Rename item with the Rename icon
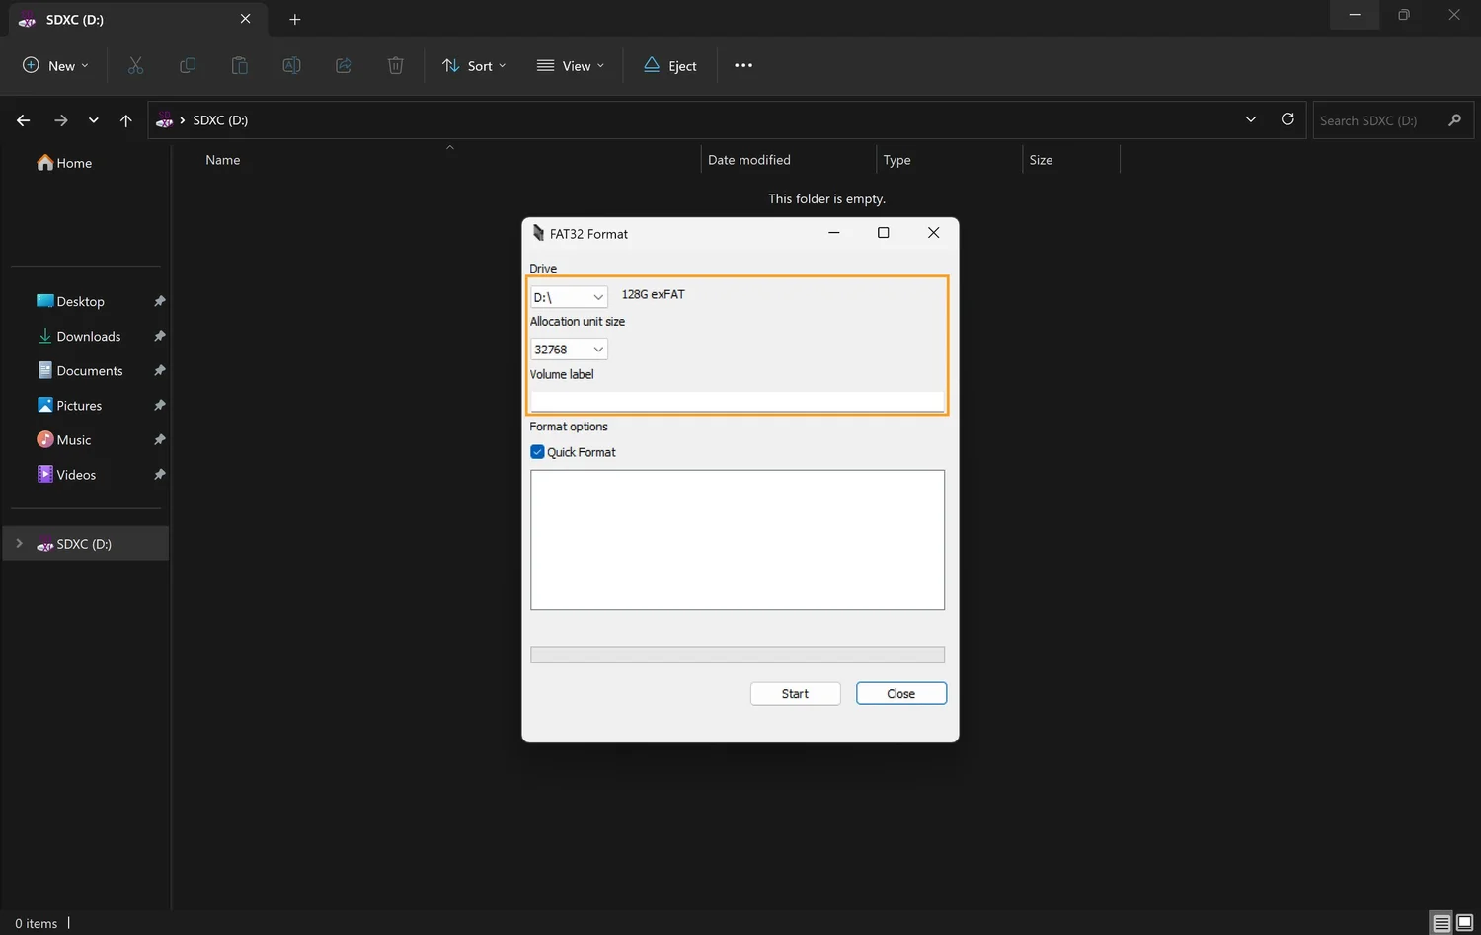This screenshot has height=935, width=1481. pyautogui.click(x=291, y=65)
